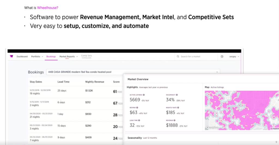This screenshot has height=145, width=279.
Task: Click the Comp Sets nav item
Action: coord(86,56)
